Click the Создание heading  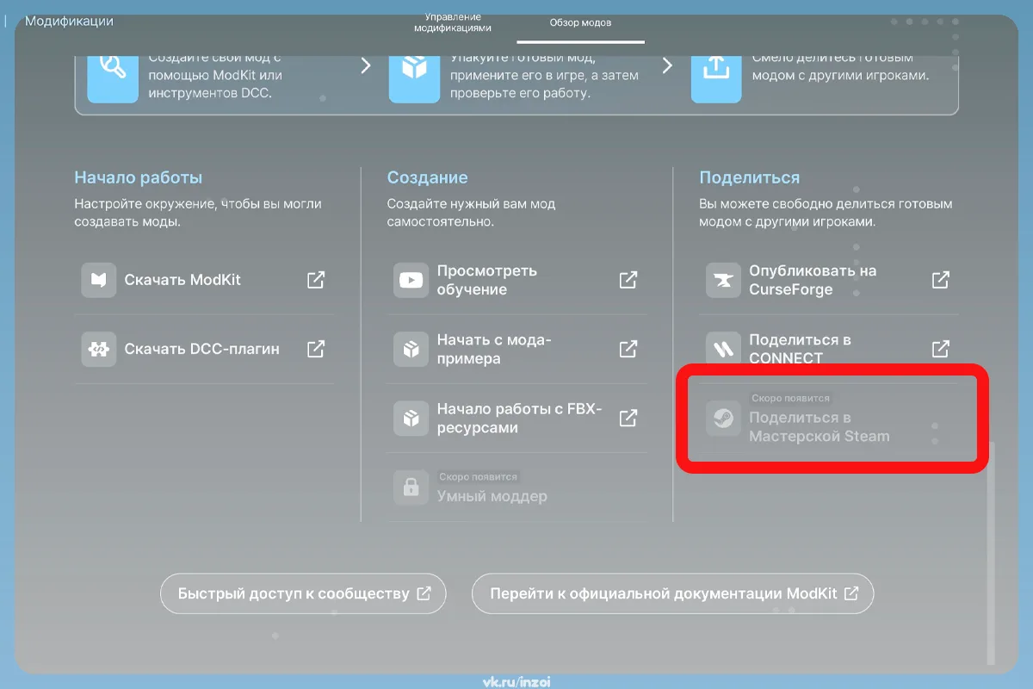click(x=428, y=177)
